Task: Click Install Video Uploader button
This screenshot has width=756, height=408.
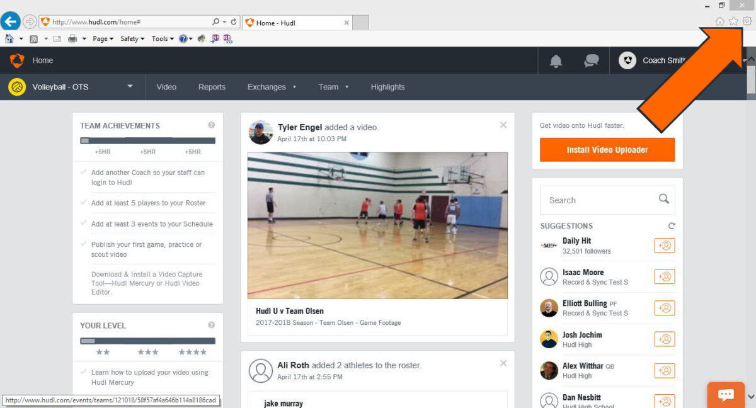Action: 607,150
